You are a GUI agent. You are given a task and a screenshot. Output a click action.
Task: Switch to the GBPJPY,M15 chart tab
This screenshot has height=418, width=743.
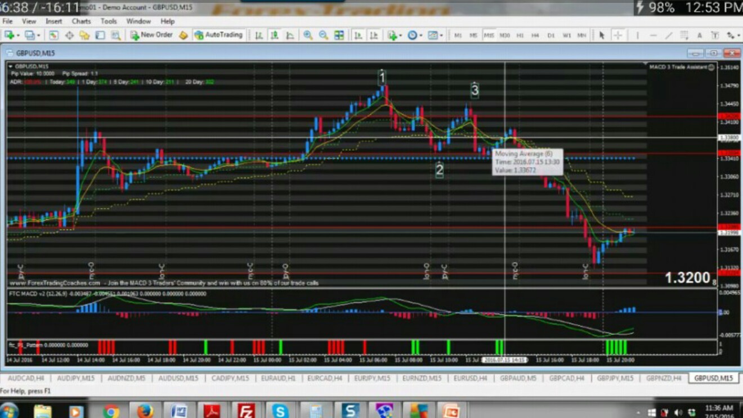615,379
